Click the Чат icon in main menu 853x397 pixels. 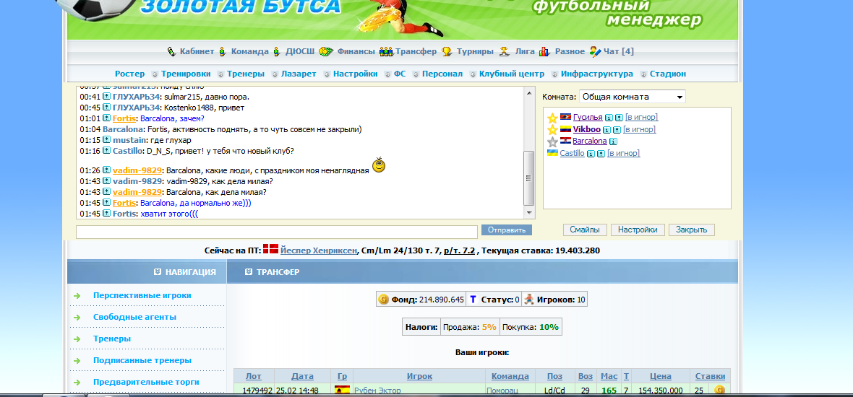coord(595,51)
